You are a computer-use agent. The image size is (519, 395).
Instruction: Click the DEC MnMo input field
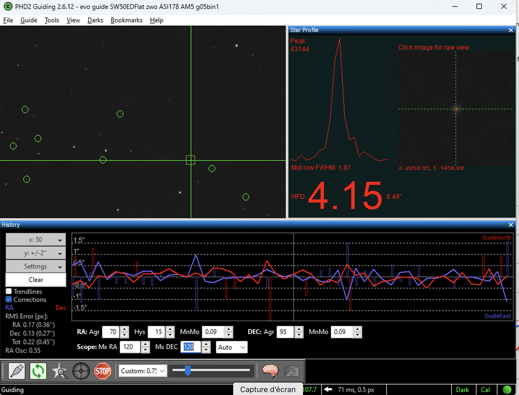[342, 332]
